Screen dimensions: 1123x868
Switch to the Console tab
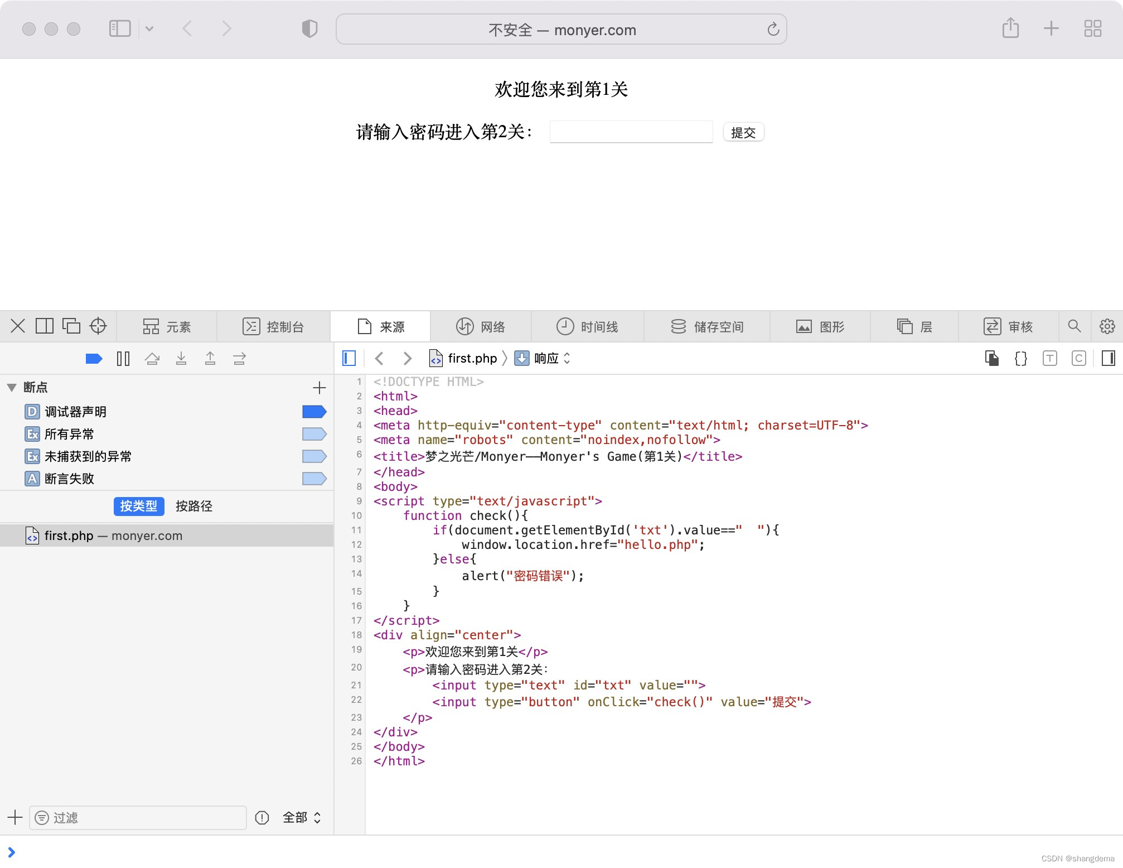[273, 326]
